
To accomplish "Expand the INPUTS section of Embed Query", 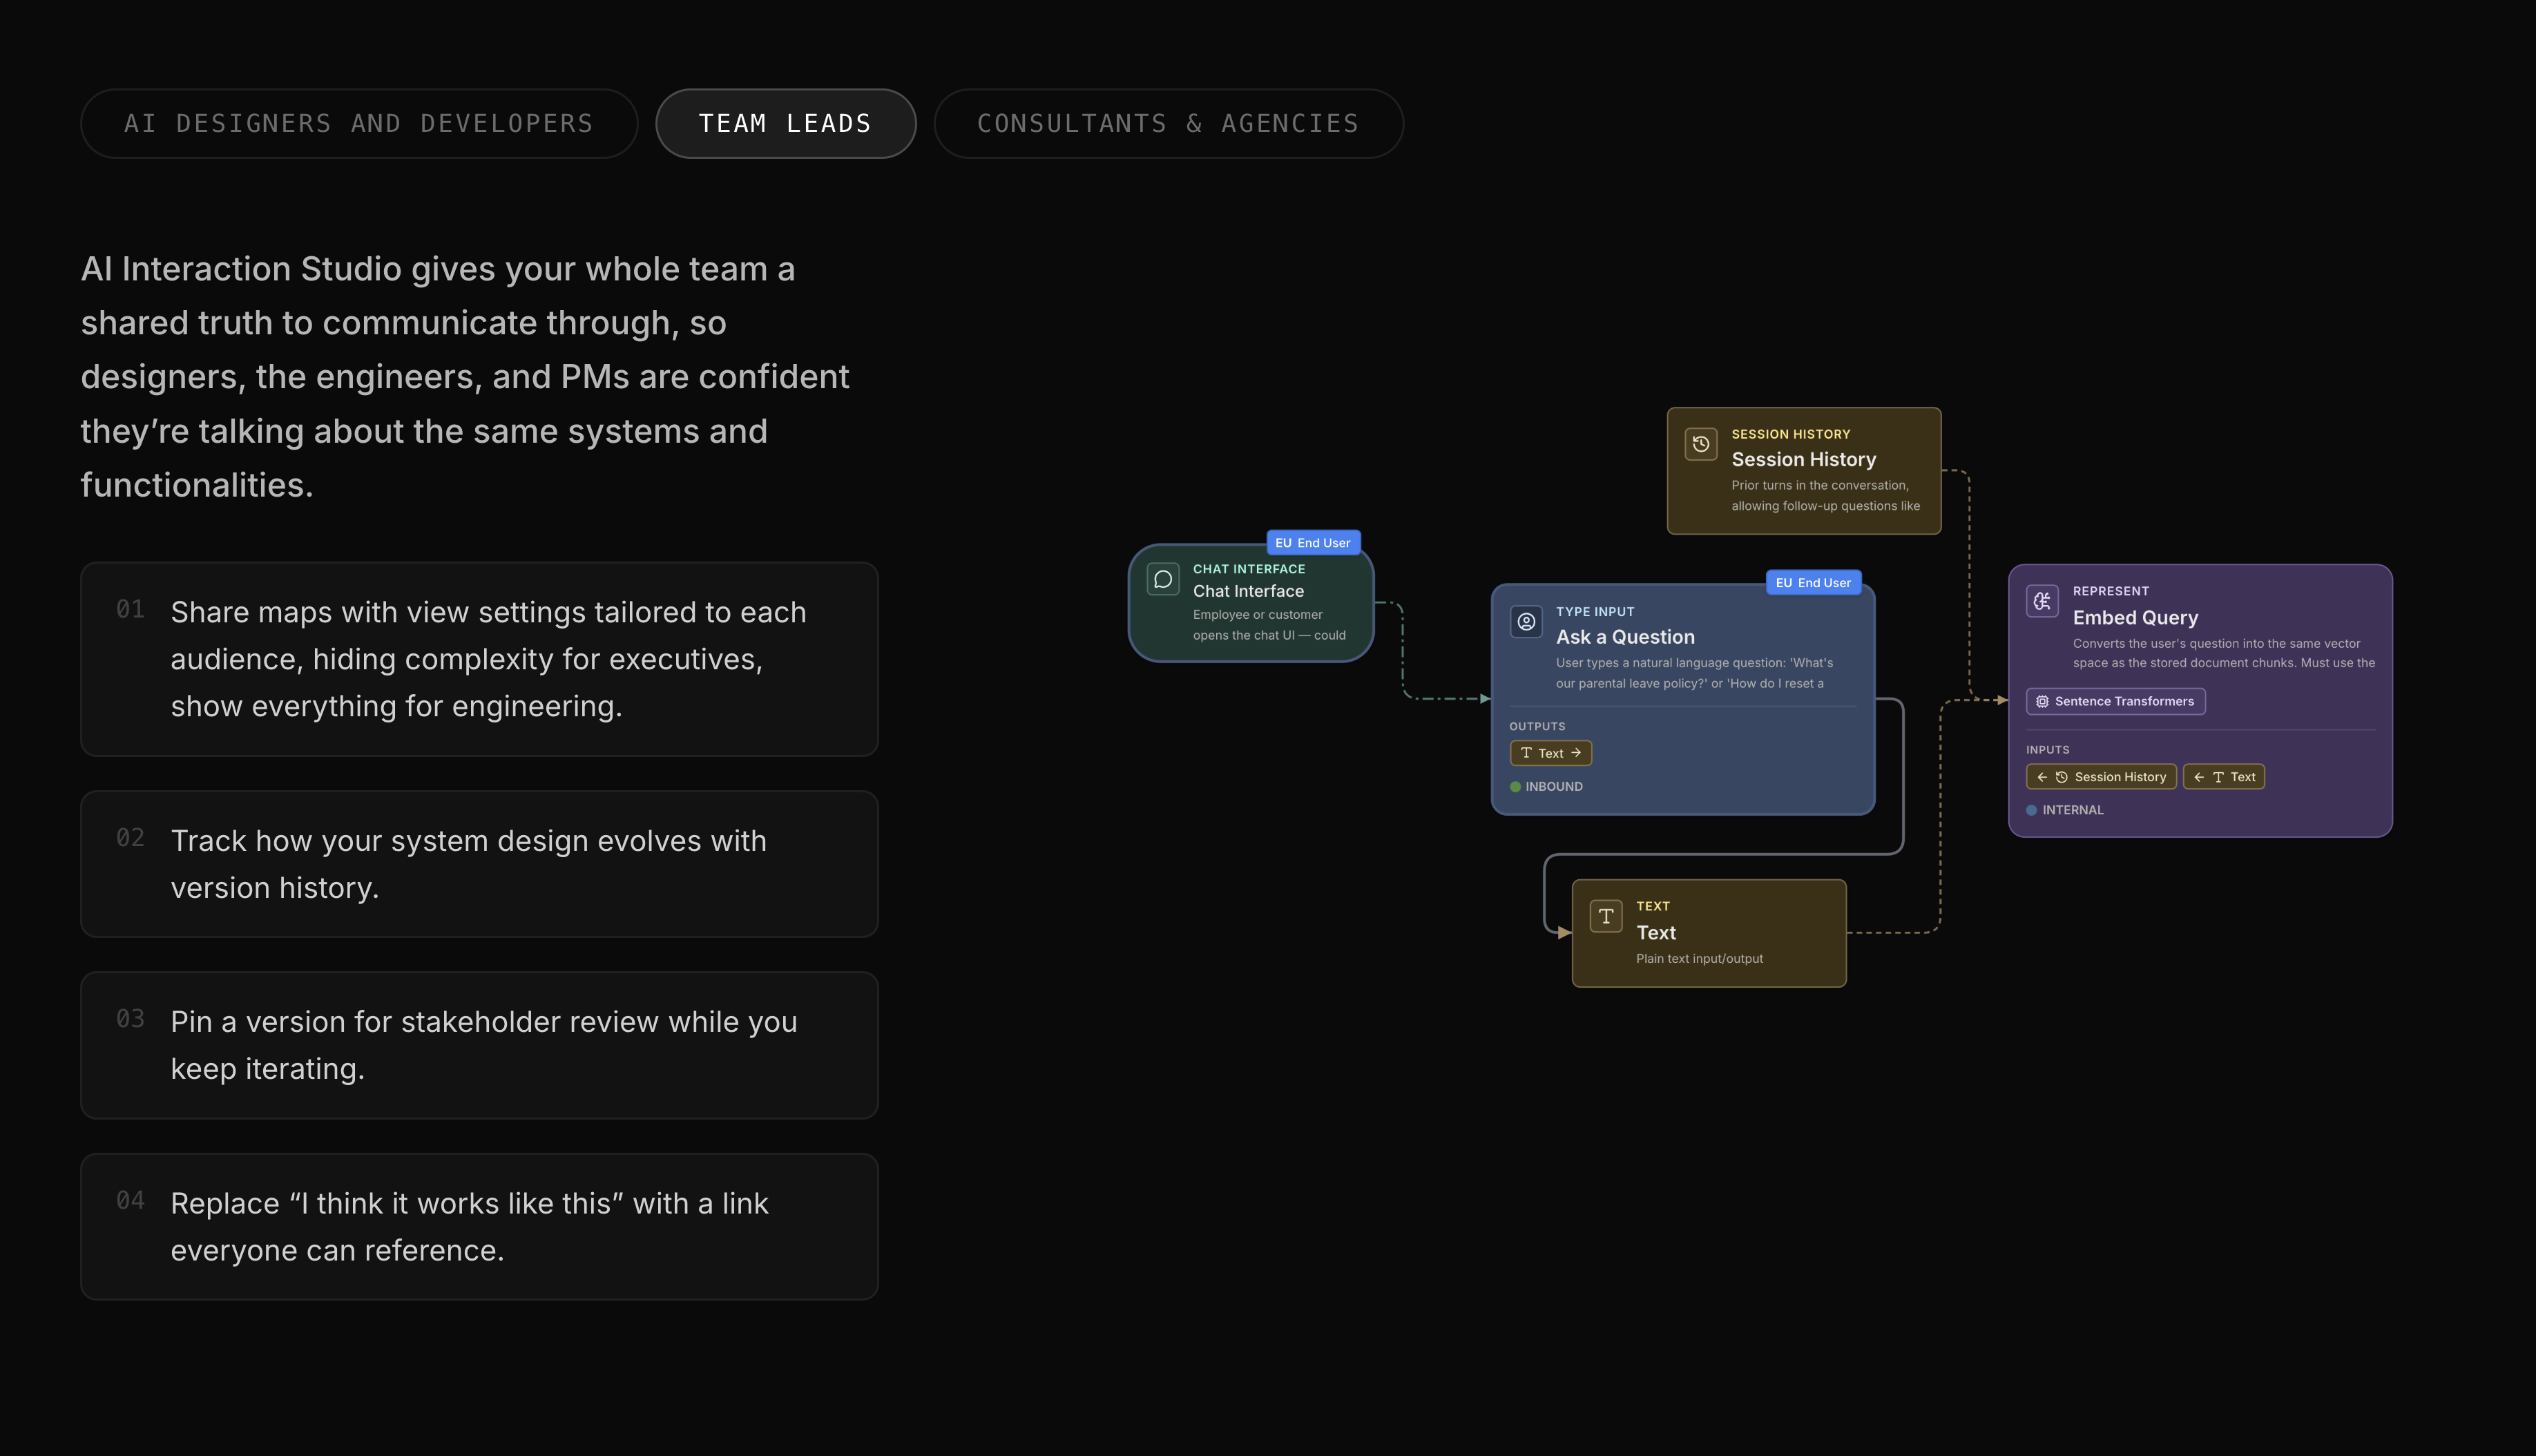I will [x=2047, y=749].
